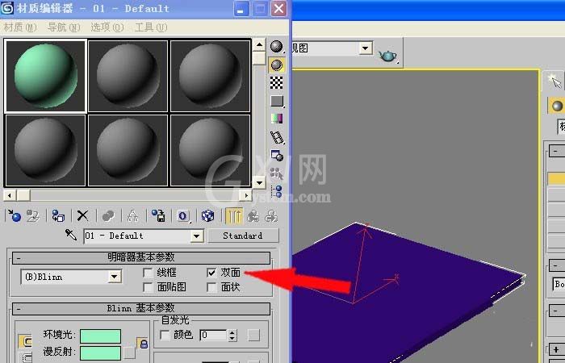Click the Go to Parent icon
The image size is (565, 363).
click(253, 215)
